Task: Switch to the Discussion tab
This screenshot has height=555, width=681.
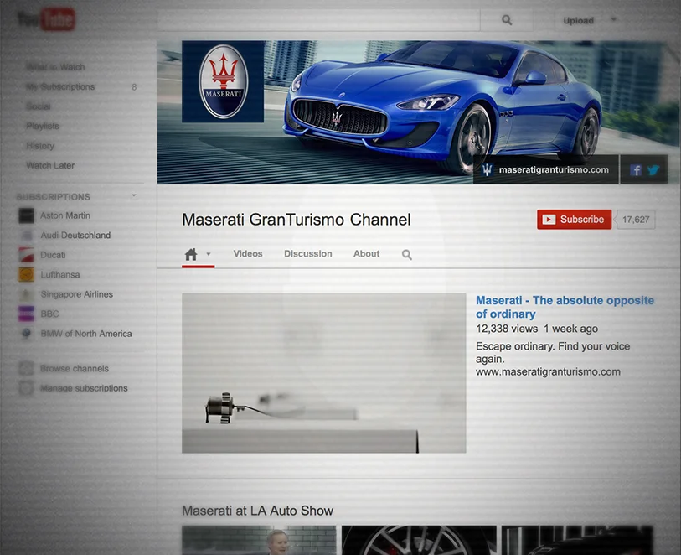Action: point(308,253)
